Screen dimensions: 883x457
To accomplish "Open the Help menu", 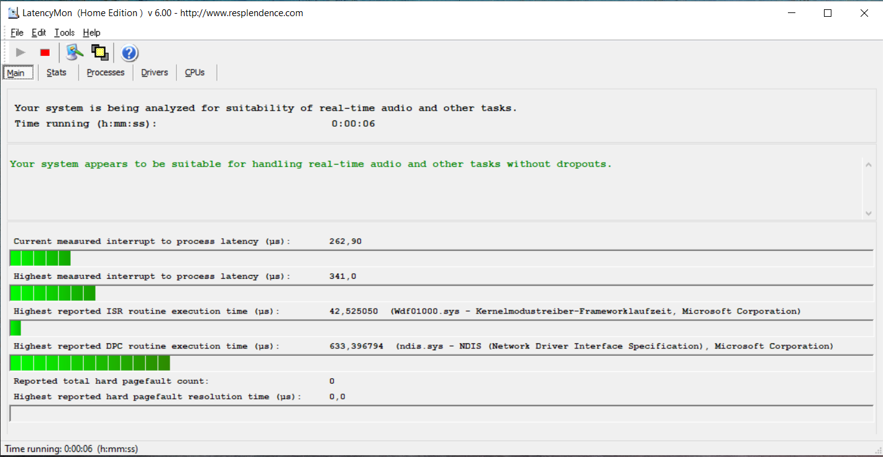I will point(91,33).
